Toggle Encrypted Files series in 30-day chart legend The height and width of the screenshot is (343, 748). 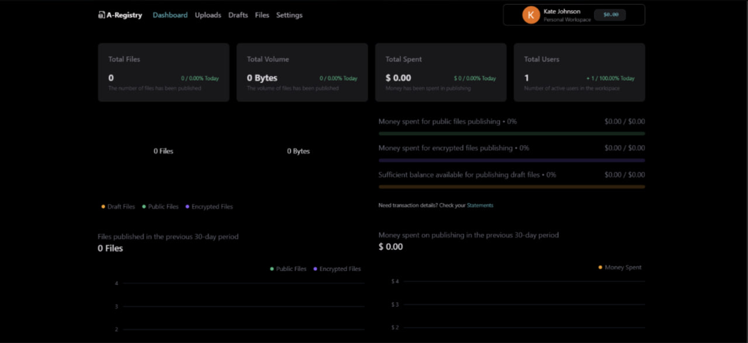[x=316, y=269]
